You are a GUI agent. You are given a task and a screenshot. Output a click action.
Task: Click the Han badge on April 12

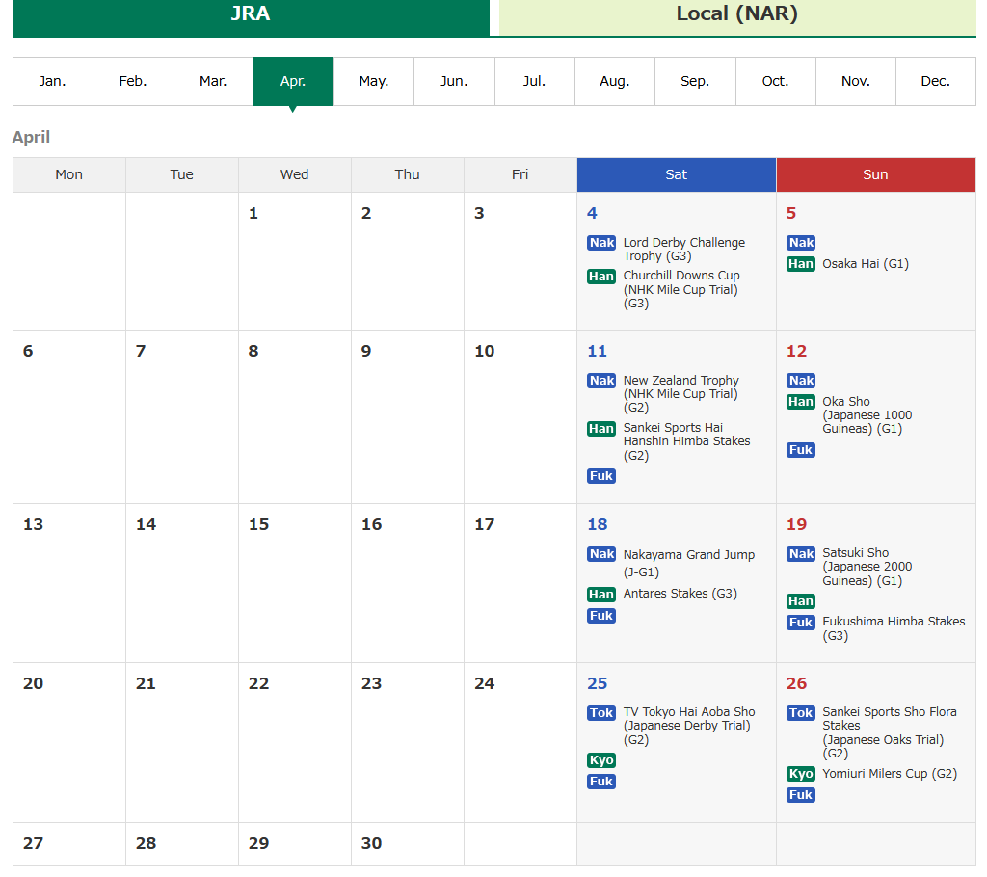coord(801,402)
